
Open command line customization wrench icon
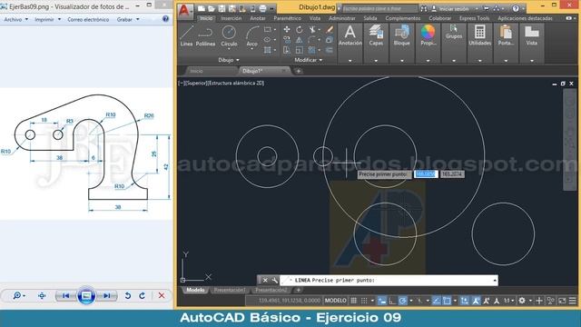(274, 281)
